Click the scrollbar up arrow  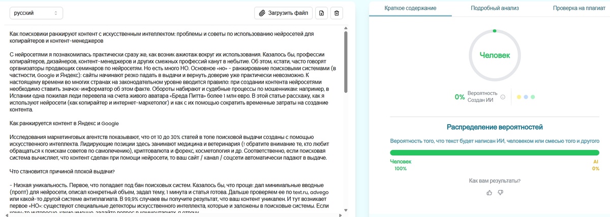(x=346, y=27)
